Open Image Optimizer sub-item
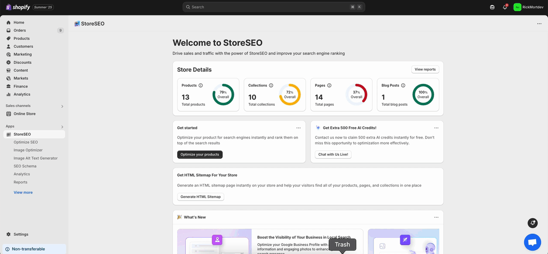This screenshot has height=254, width=548. tap(28, 150)
